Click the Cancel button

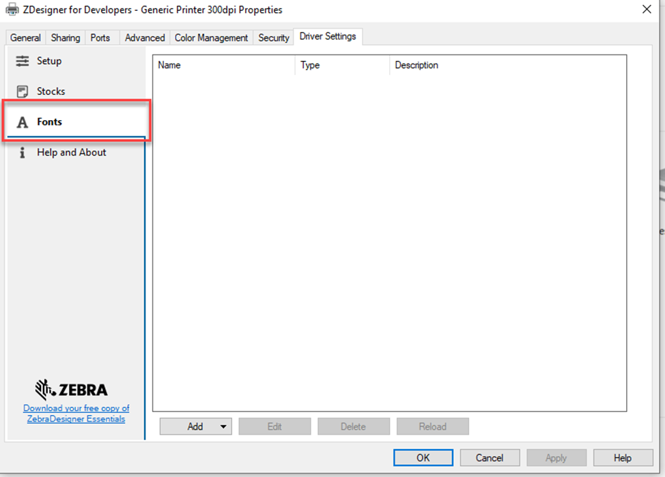pos(490,457)
